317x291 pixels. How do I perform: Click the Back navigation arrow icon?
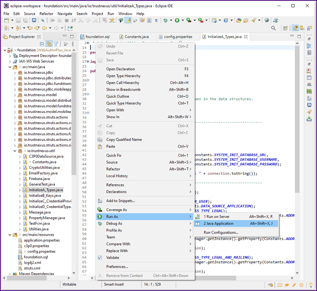click(x=44, y=28)
